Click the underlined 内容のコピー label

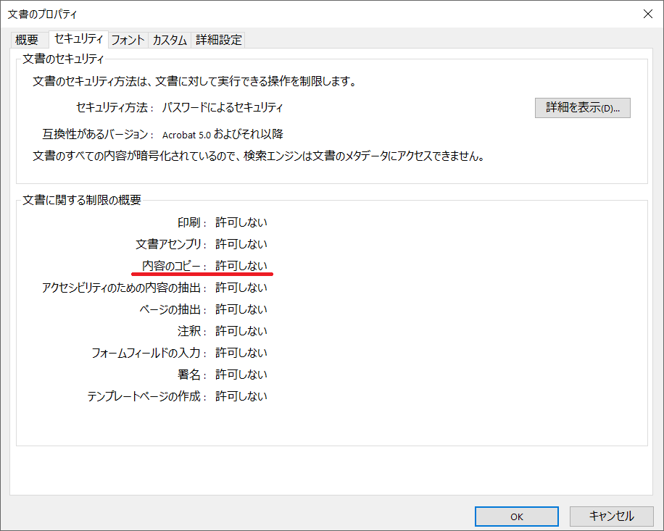(175, 266)
